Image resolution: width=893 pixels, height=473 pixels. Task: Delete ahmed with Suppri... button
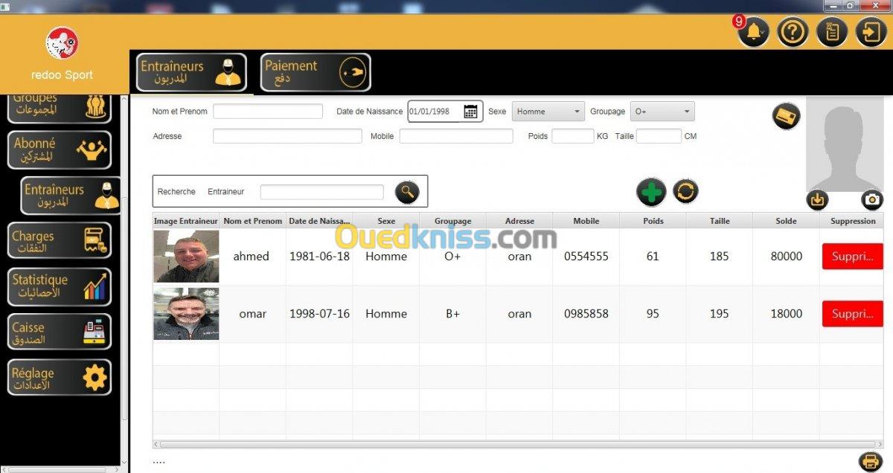click(x=853, y=256)
